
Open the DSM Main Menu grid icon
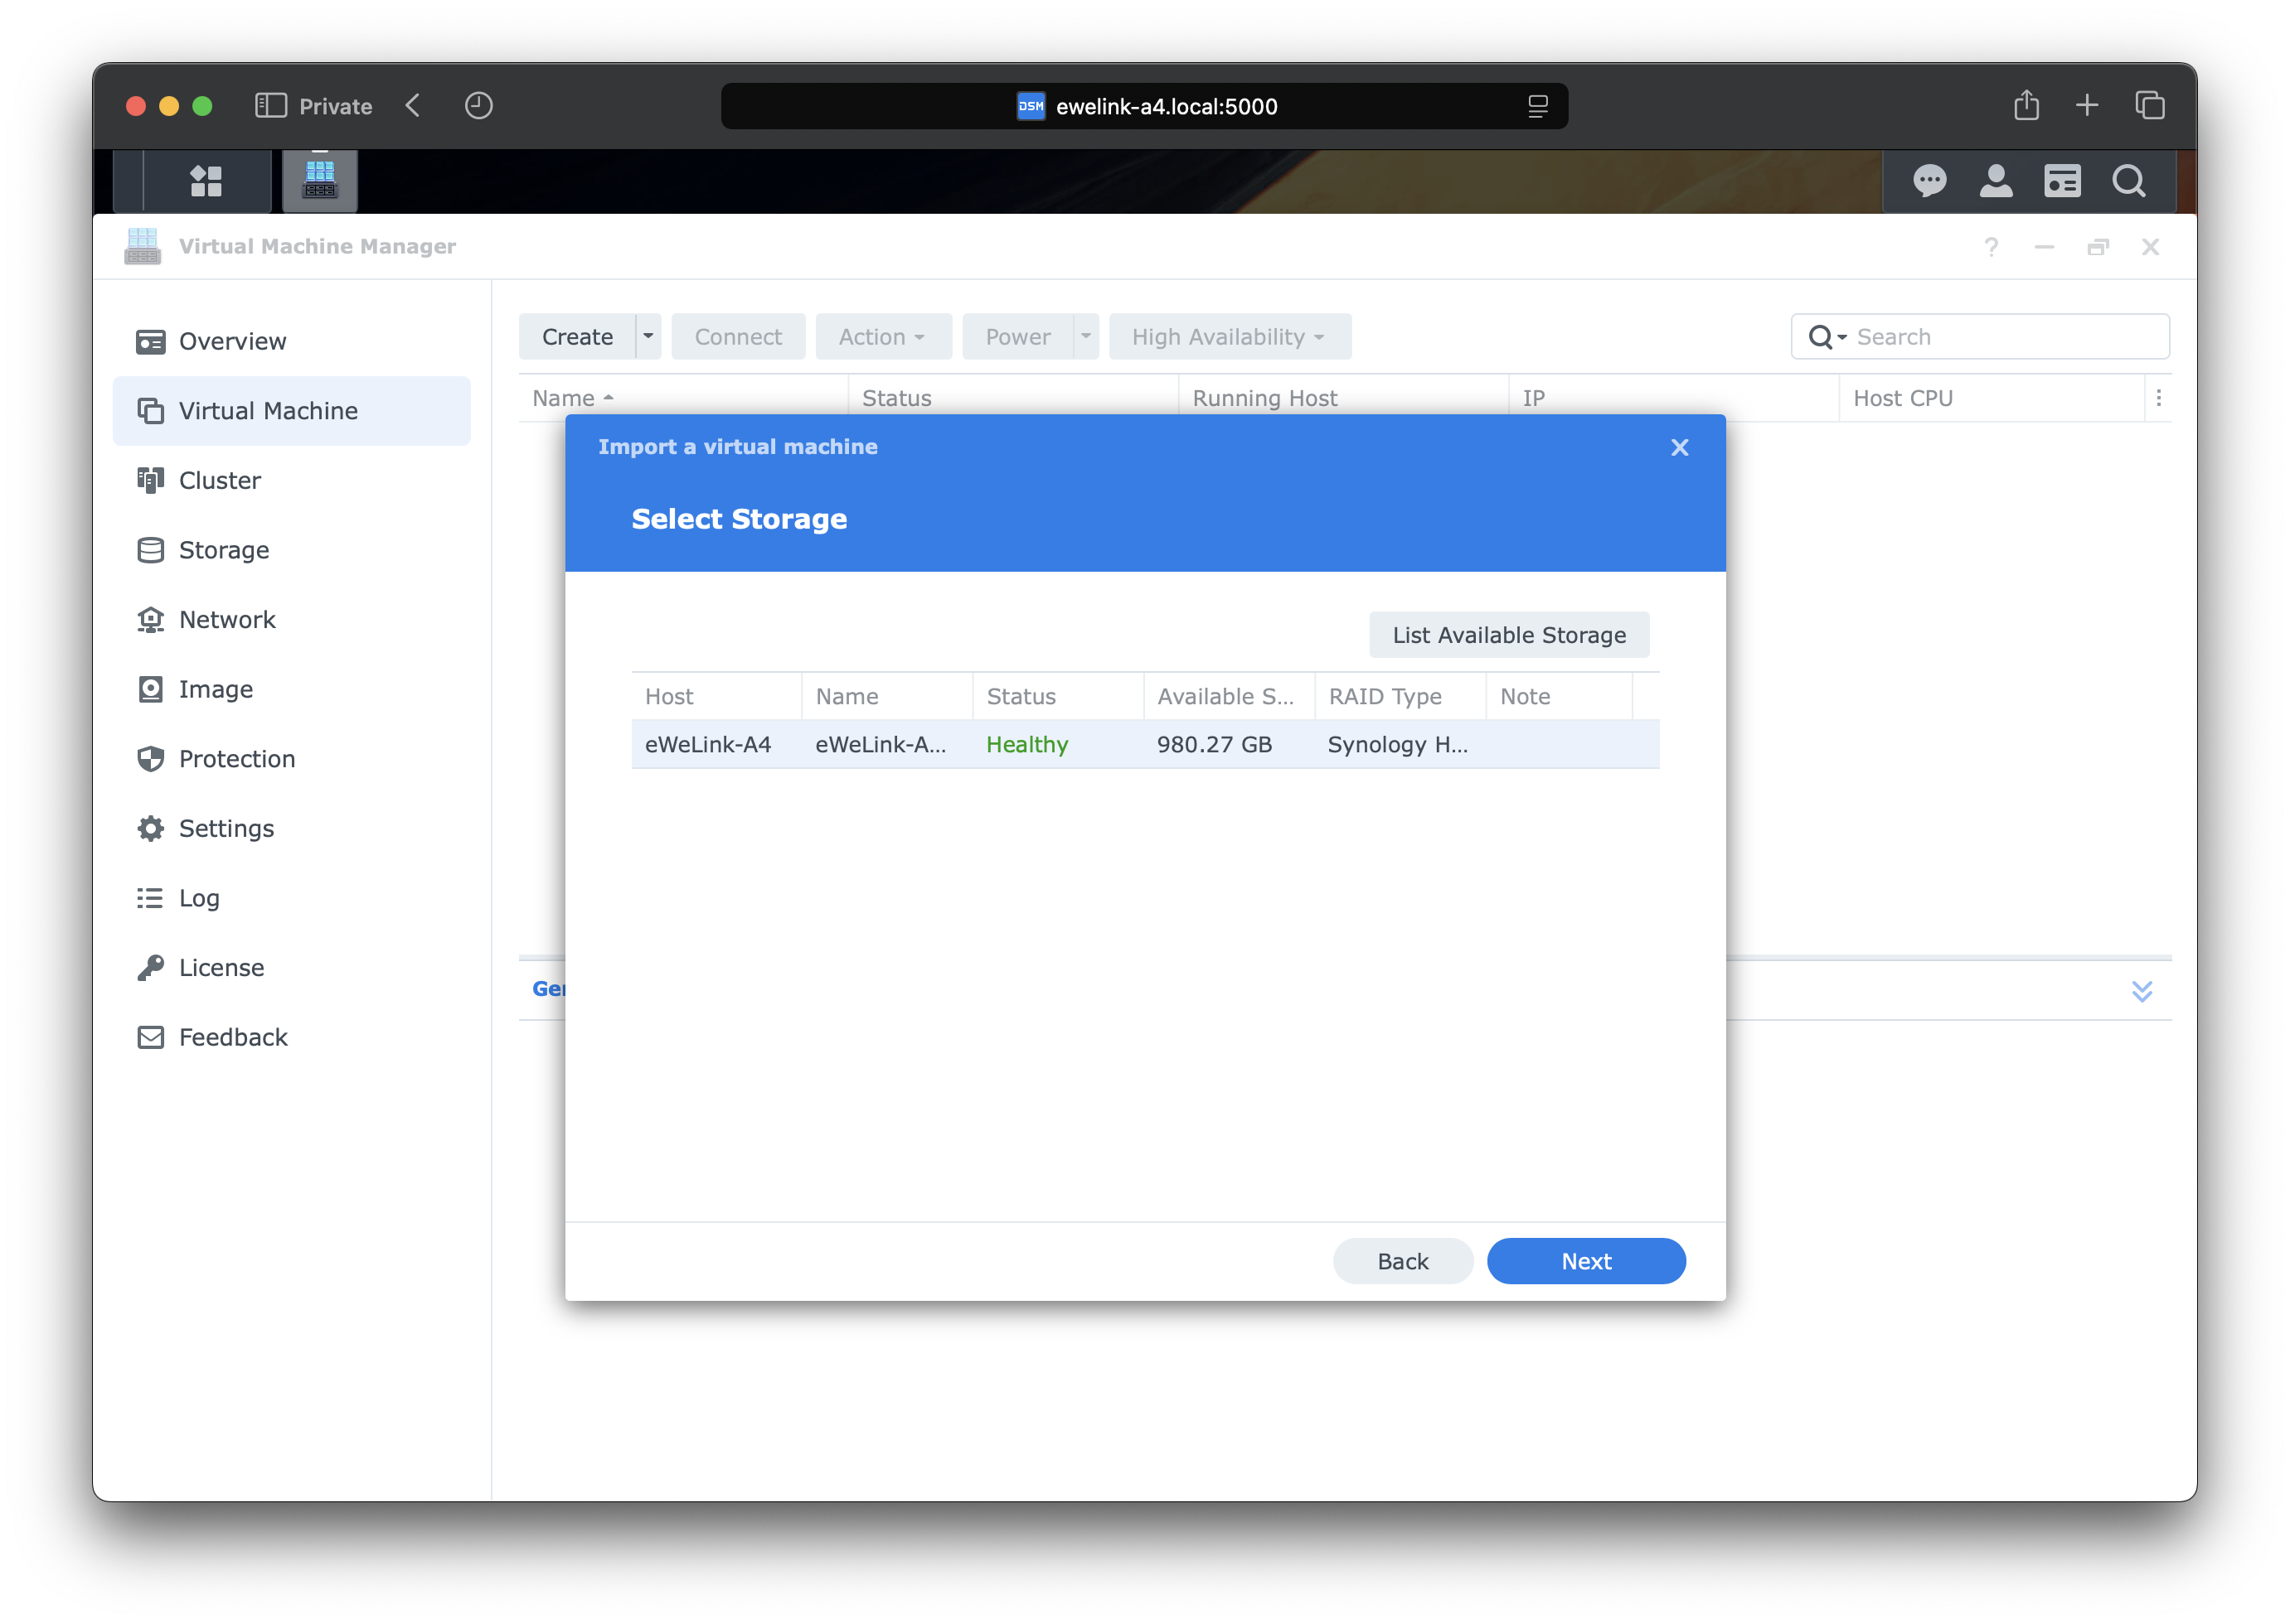(206, 181)
